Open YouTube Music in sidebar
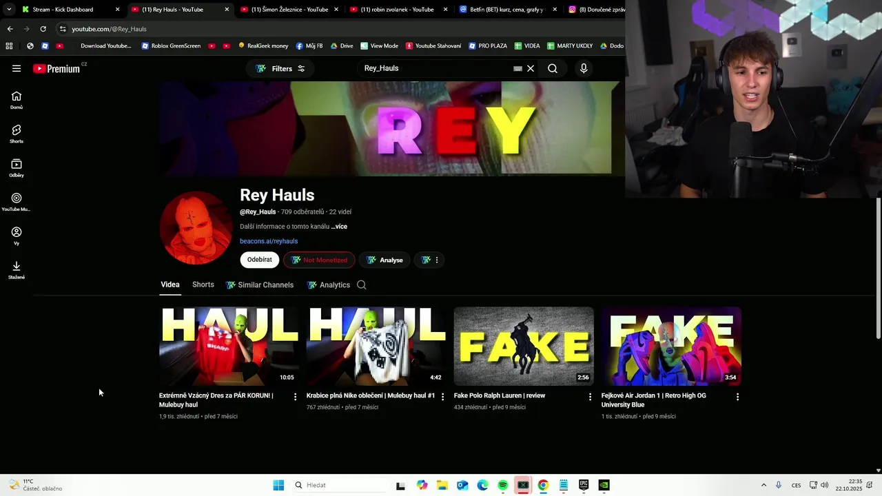The image size is (882, 496). click(x=17, y=202)
